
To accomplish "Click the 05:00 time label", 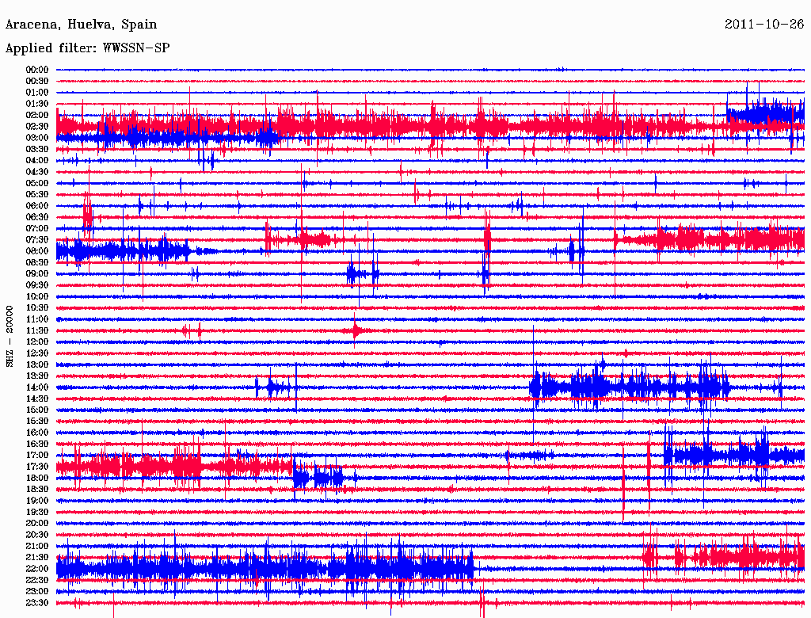I will point(36,183).
